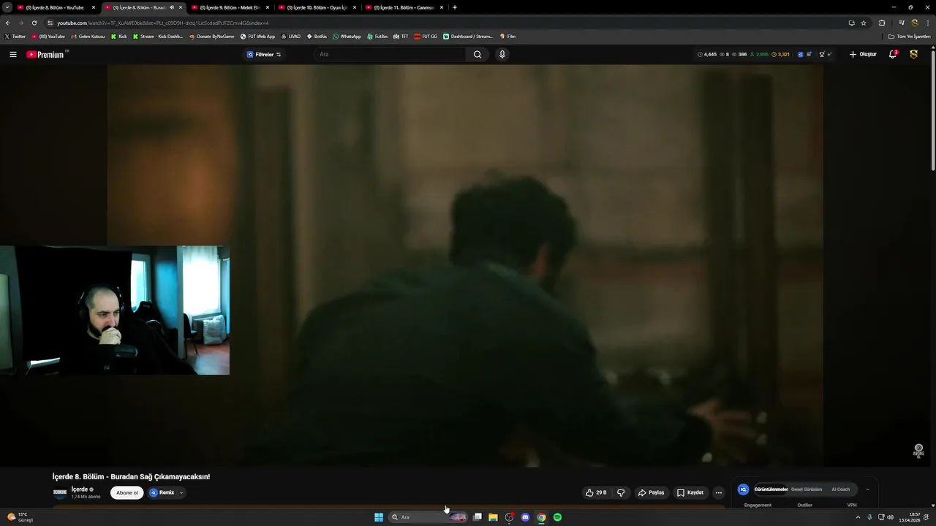Screen dimensions: 936x526
Task: Open the Donate ByNoGame bookmark
Action: pyautogui.click(x=212, y=37)
